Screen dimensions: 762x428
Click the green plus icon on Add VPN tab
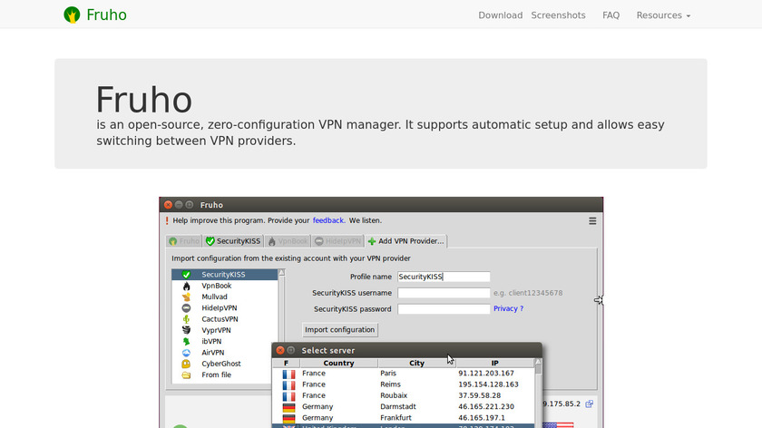pyautogui.click(x=372, y=241)
